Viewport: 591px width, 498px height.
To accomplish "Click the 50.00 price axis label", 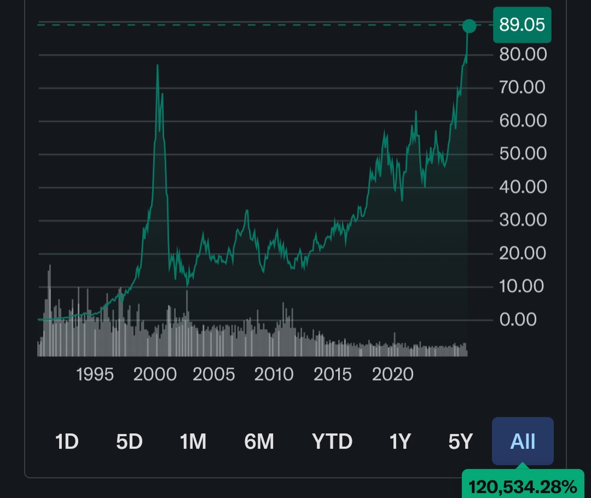I will (523, 153).
